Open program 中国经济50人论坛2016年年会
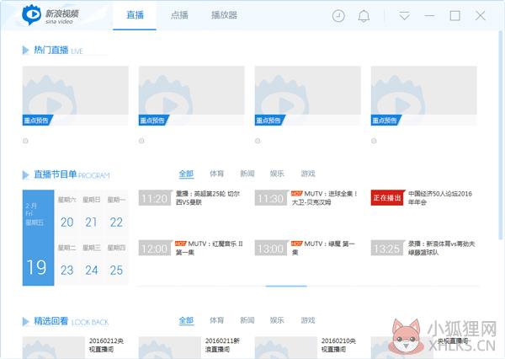 (x=440, y=198)
